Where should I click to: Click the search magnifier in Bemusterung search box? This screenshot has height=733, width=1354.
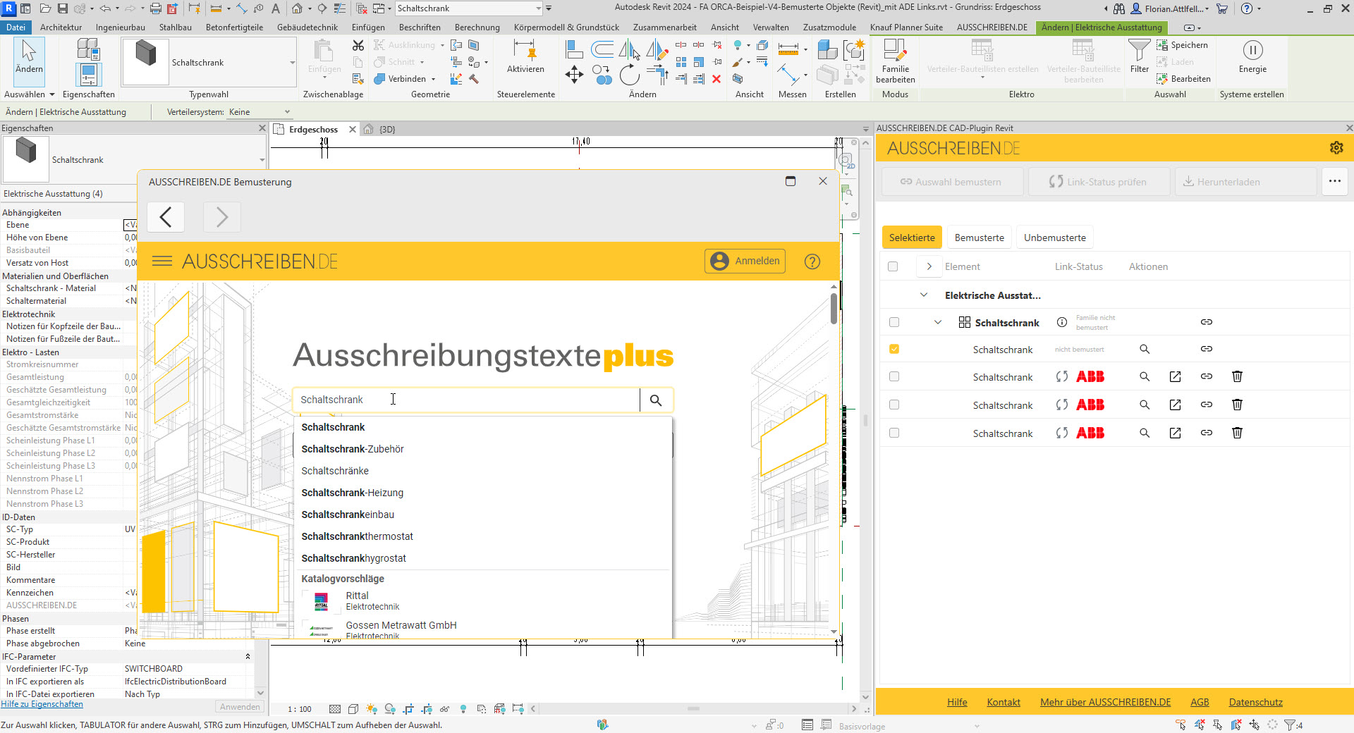click(656, 400)
